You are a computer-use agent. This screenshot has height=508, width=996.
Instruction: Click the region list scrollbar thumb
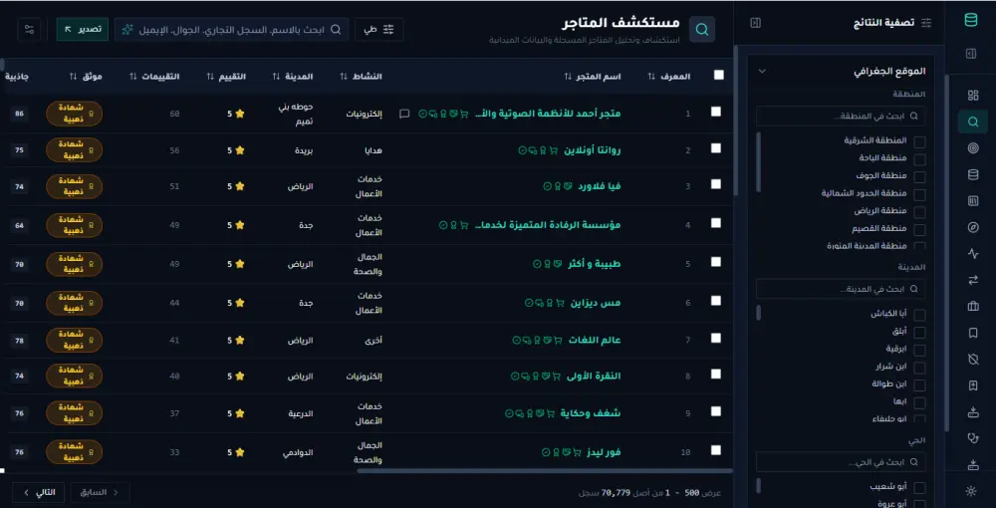pyautogui.click(x=758, y=162)
